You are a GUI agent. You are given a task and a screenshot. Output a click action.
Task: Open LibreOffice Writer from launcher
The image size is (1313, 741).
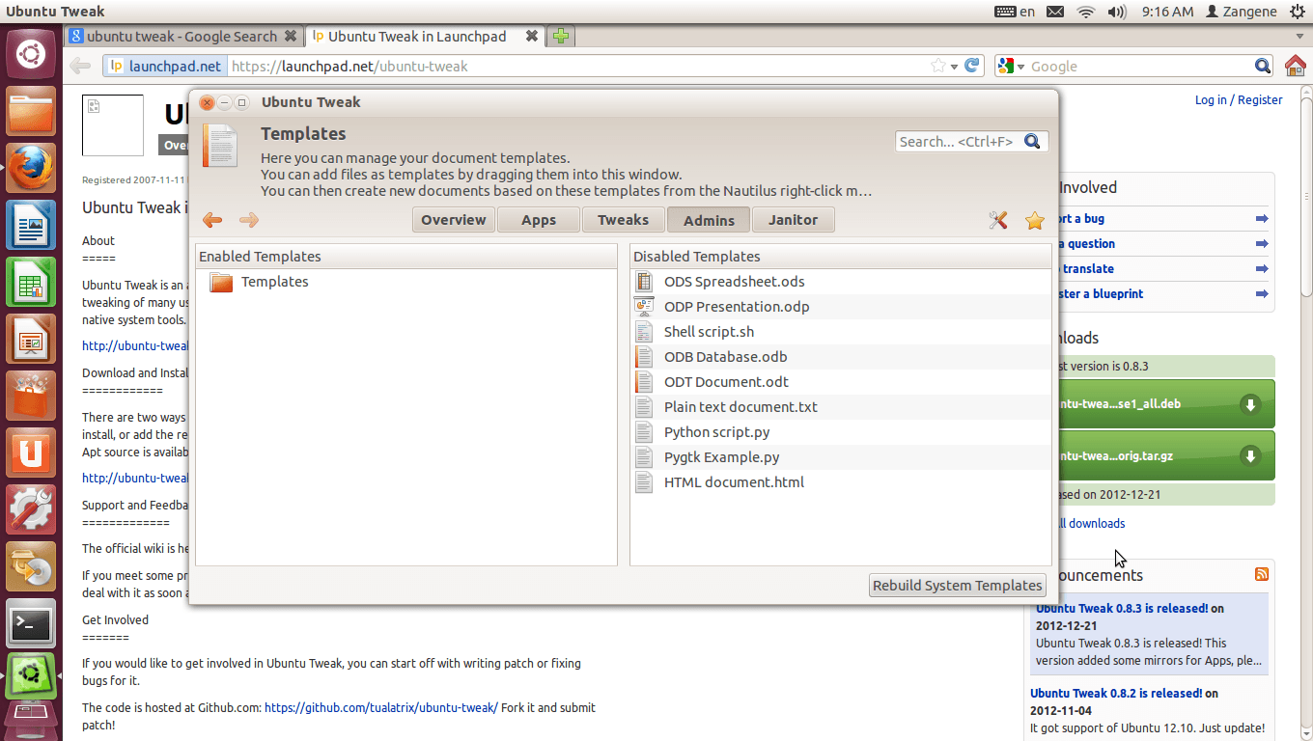click(31, 227)
